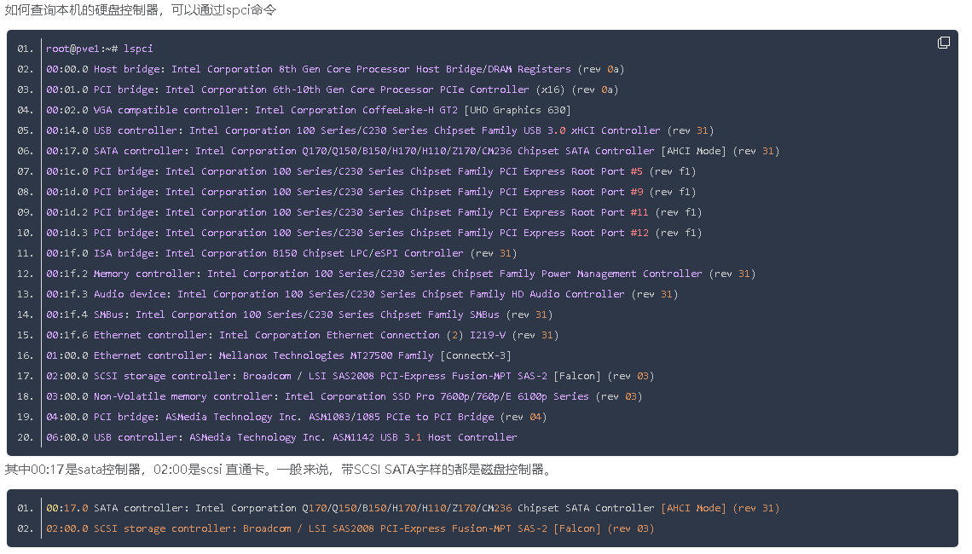The width and height of the screenshot is (972, 554).
Task: Click the PCI Express Root Port #12 line
Action: [373, 233]
